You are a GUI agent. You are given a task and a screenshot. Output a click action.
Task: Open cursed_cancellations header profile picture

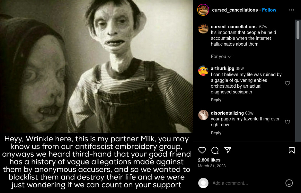click(203, 10)
